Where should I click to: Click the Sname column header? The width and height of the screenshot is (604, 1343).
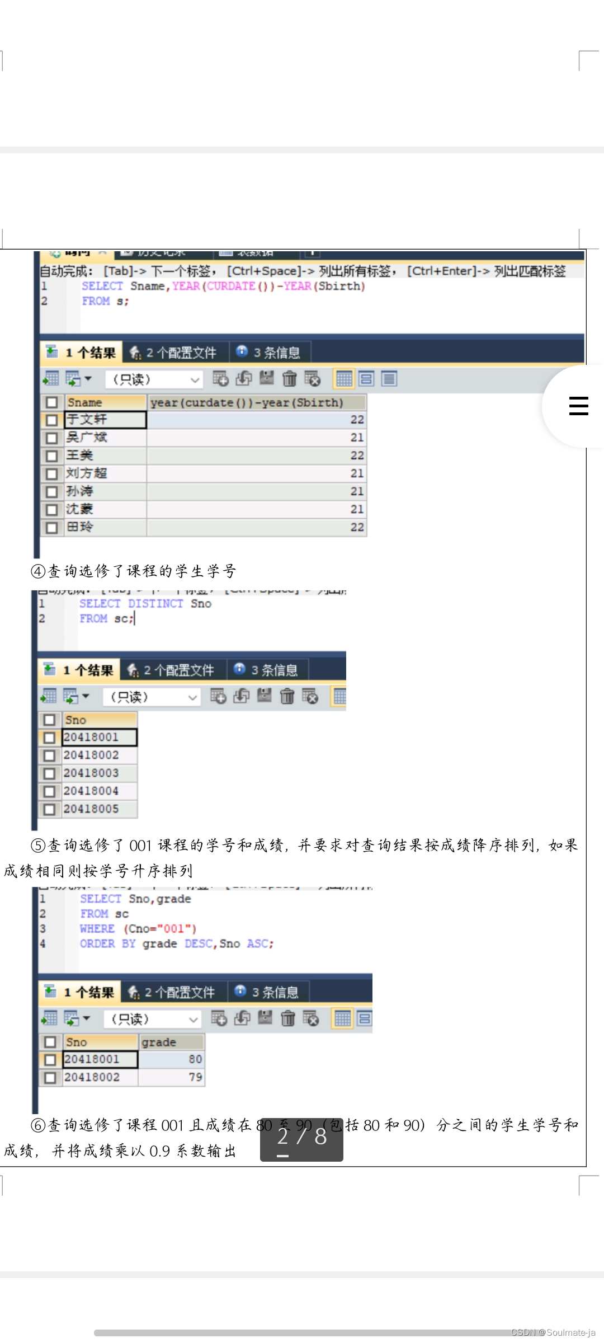pyautogui.click(x=105, y=402)
